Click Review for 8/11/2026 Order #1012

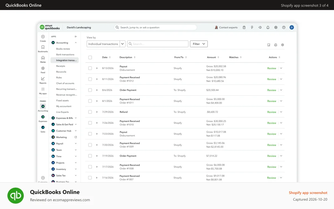[272, 79]
